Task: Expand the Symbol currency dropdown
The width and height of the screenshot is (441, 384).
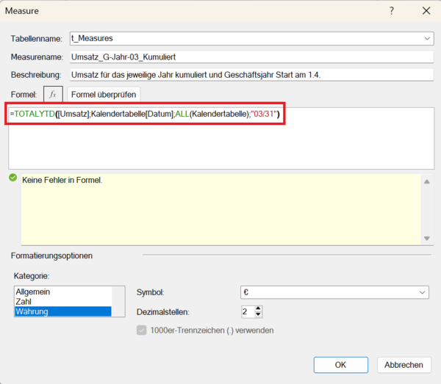Action: (423, 292)
